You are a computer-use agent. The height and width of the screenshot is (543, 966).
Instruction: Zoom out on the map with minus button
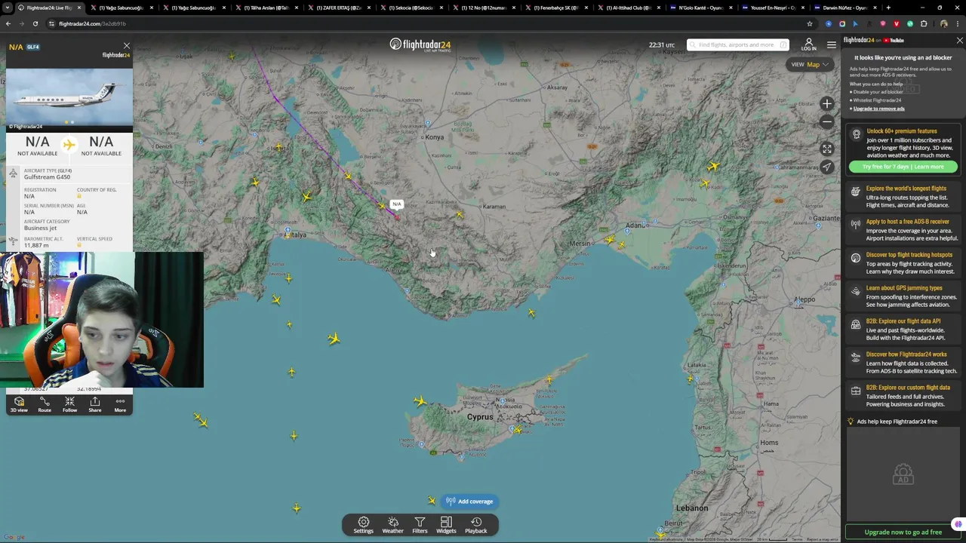[x=827, y=121]
